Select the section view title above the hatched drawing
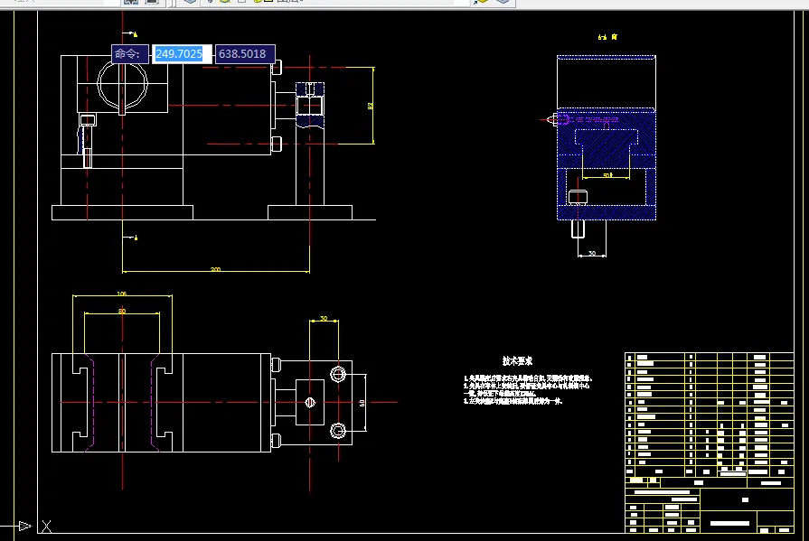809x541 pixels. pos(607,37)
